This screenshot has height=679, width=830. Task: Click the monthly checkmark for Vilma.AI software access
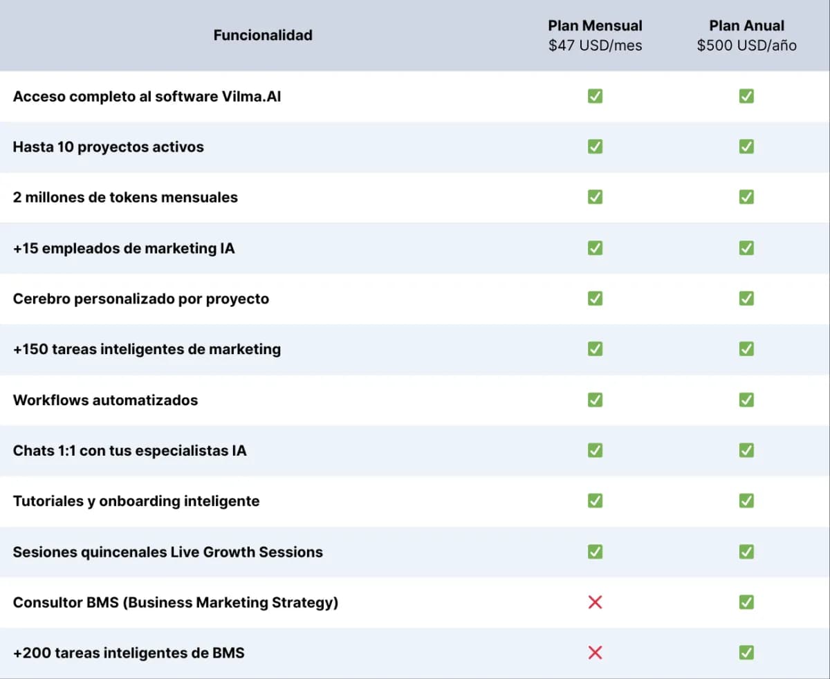click(x=595, y=96)
